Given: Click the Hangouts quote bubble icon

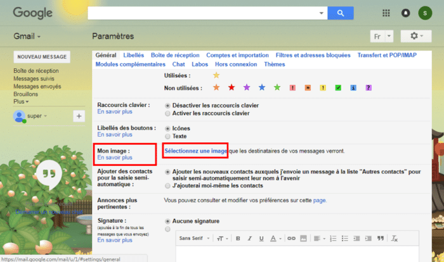Looking at the screenshot, I should (x=49, y=175).
